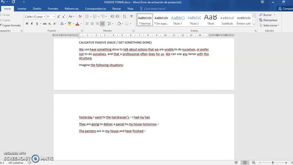Open font name dropdown
The image size is (293, 165).
pos(44,16)
